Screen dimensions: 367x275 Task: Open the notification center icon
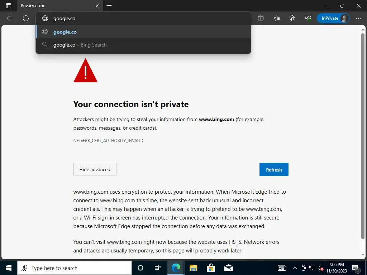point(356,268)
